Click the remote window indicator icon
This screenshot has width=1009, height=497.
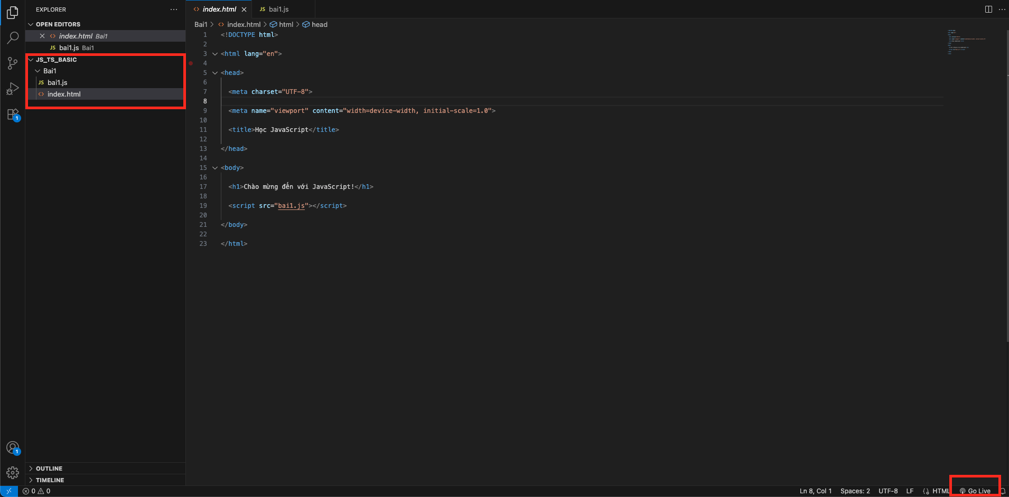point(9,491)
